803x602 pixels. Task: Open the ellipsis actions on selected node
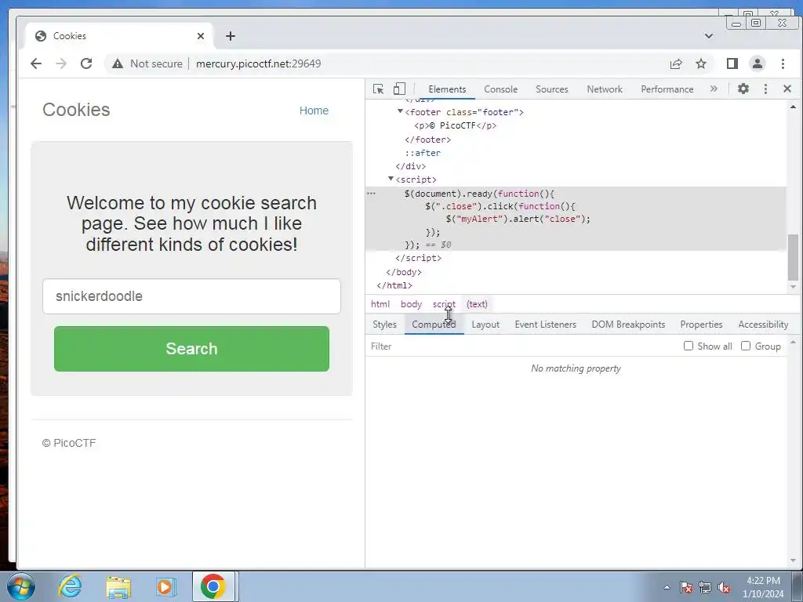point(371,194)
